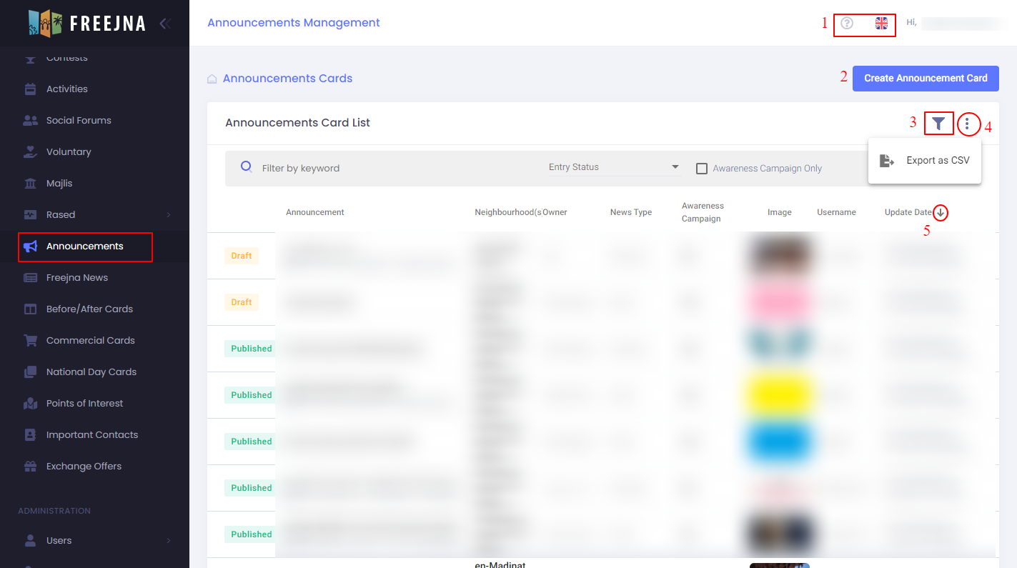1017x568 pixels.
Task: Click the home icon beside Announcements Cards
Action: (212, 79)
